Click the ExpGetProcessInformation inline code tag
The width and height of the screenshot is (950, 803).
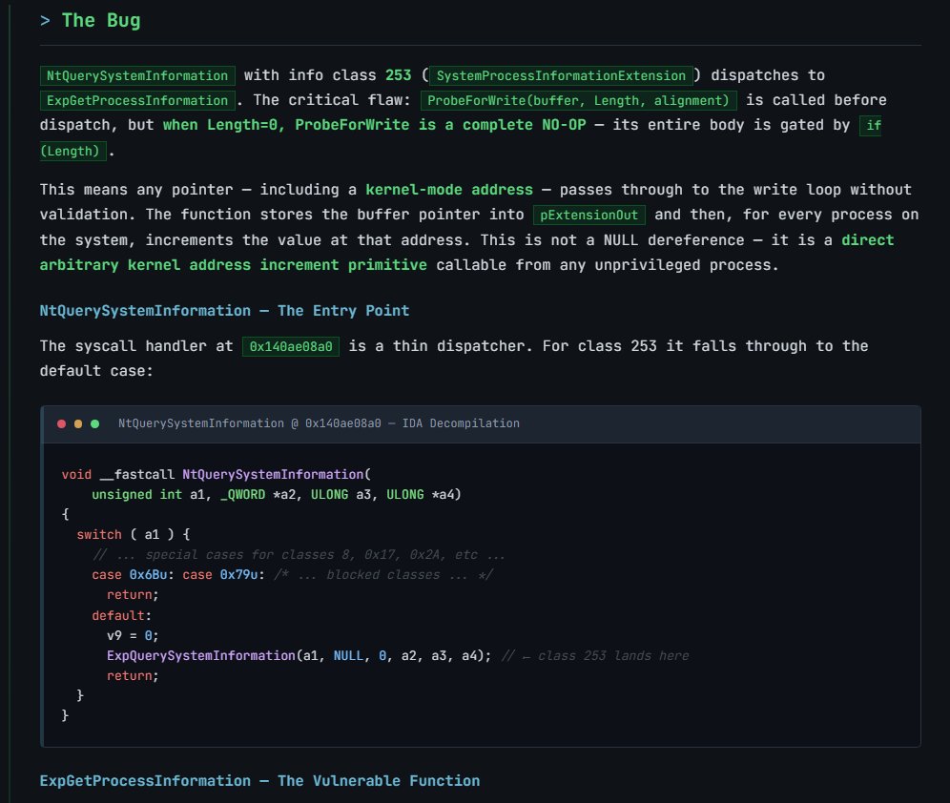(137, 100)
